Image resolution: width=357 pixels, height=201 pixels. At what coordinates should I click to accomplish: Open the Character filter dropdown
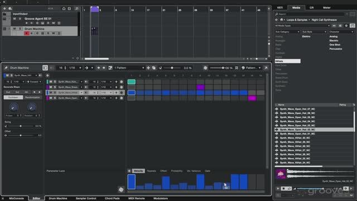341,32
